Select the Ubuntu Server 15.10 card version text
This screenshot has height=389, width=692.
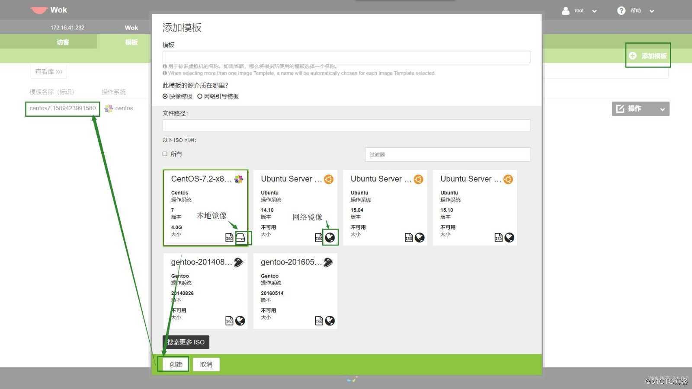(x=447, y=210)
